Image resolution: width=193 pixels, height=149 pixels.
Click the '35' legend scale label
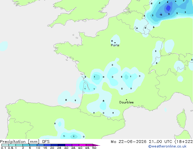[x=73, y=148]
